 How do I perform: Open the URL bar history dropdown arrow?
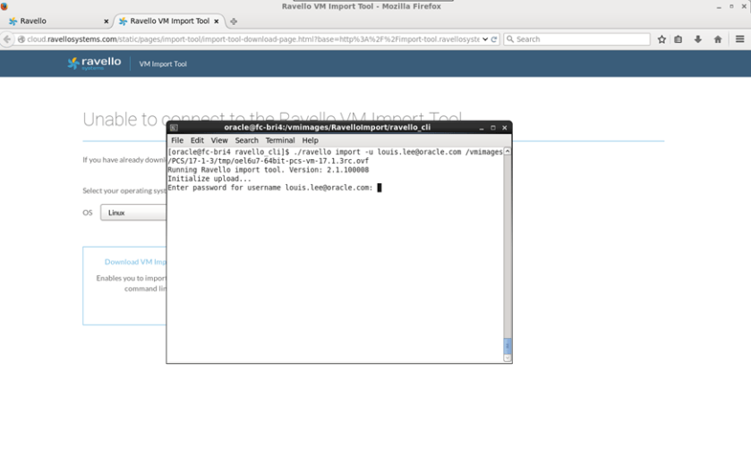[x=485, y=39]
